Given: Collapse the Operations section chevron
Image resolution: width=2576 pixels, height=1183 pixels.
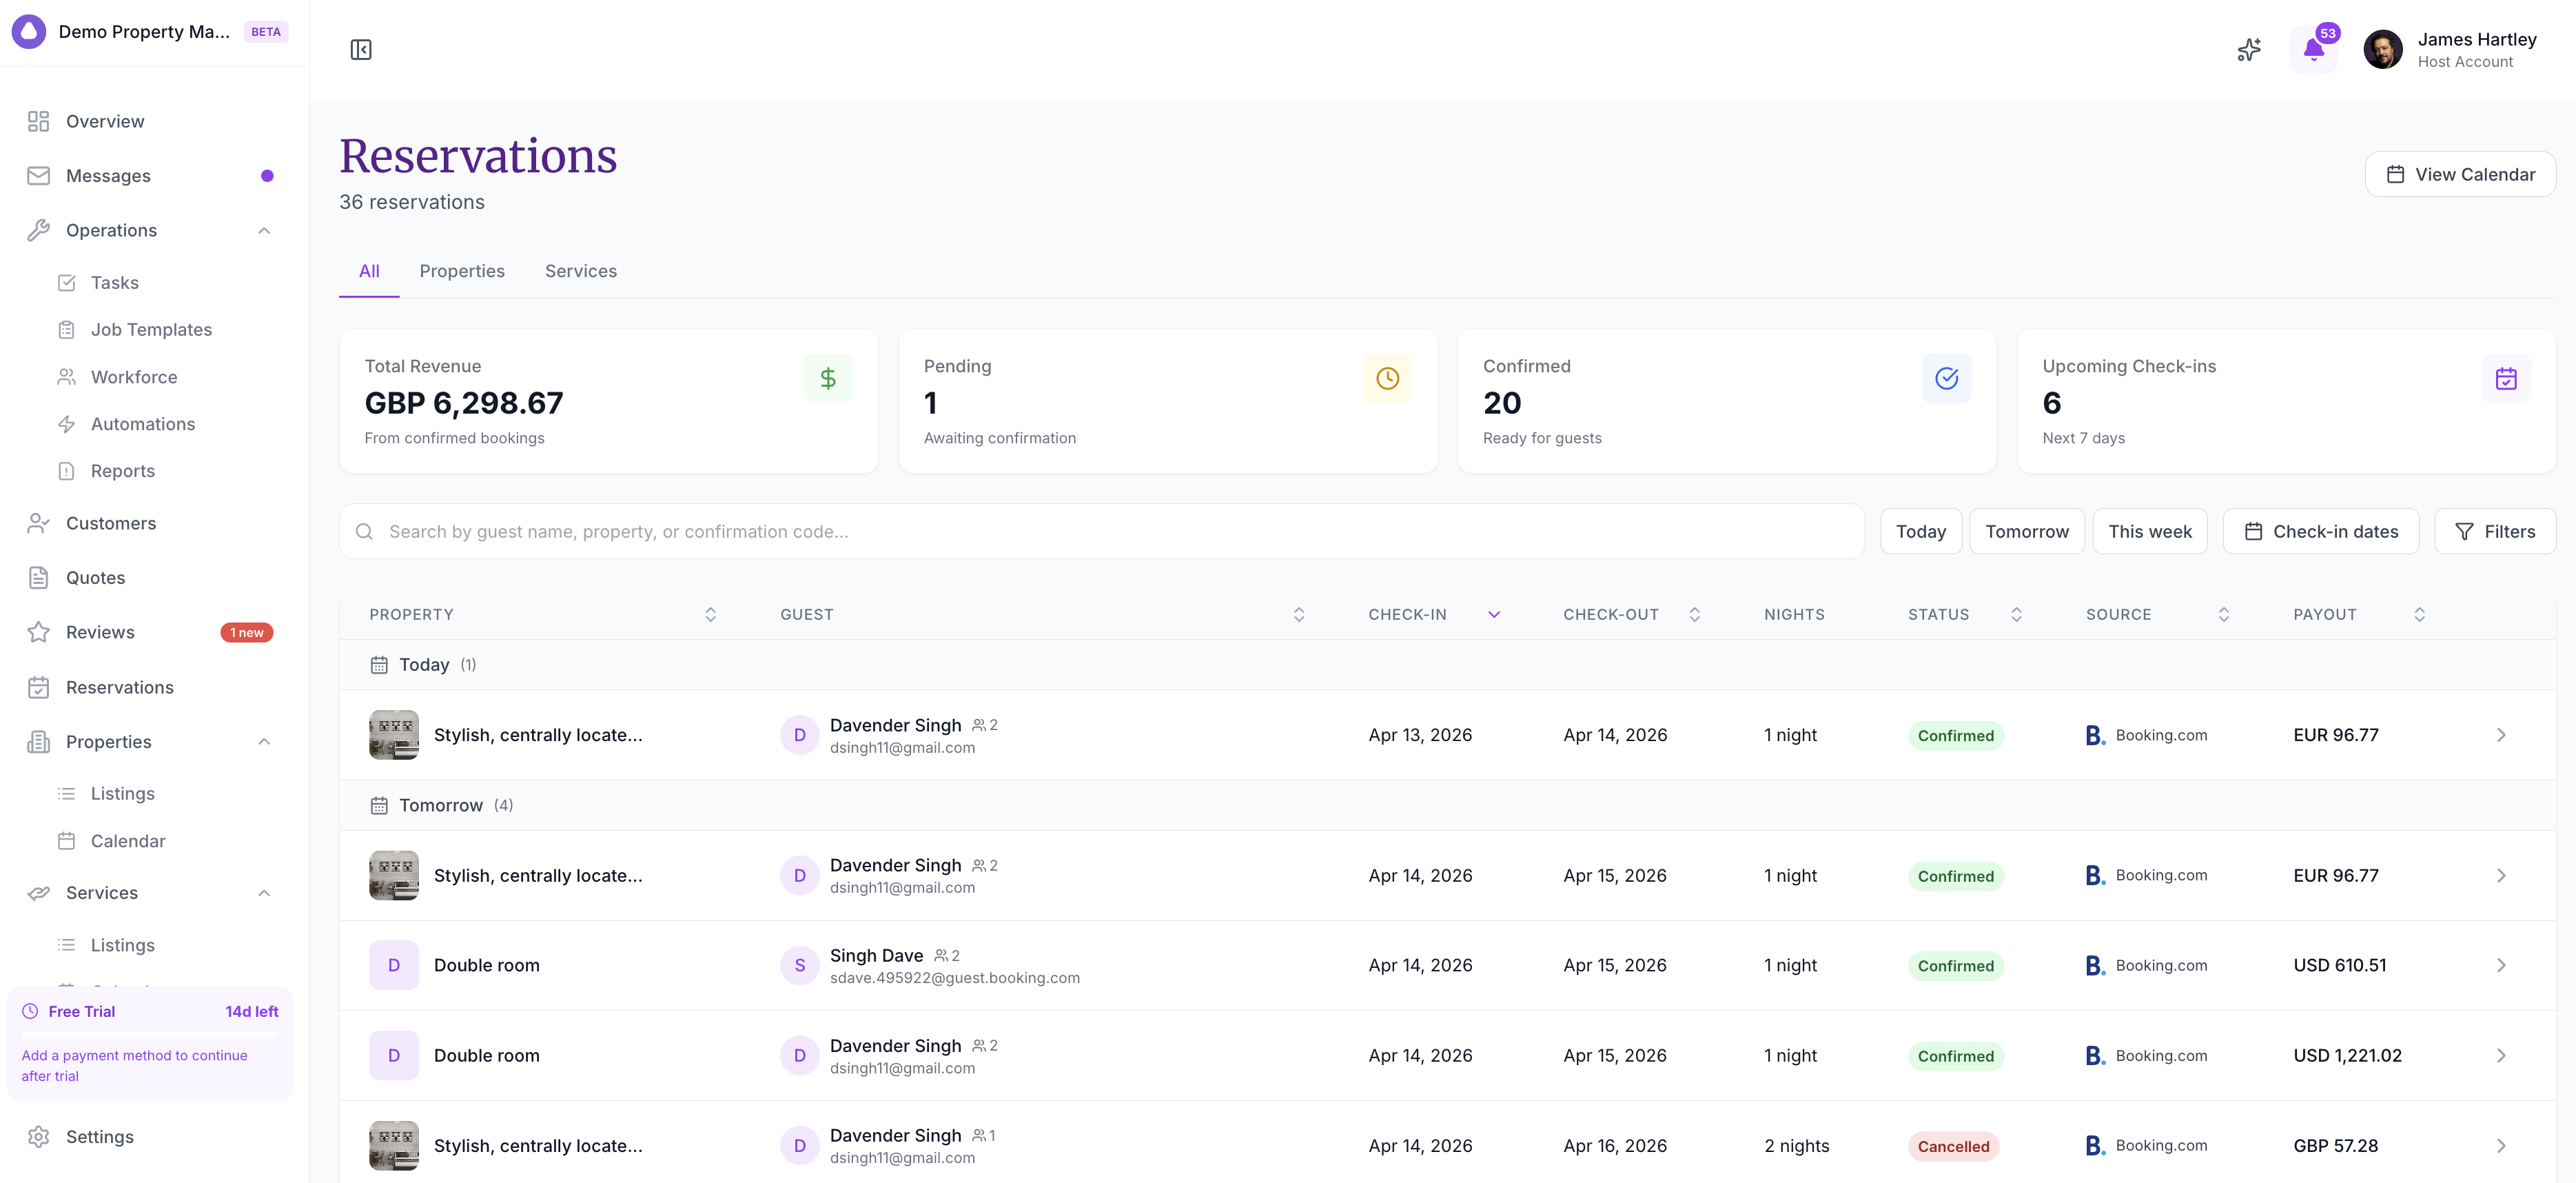Looking at the screenshot, I should coord(264,231).
